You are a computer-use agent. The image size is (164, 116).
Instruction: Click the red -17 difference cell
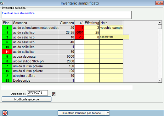click(79, 28)
